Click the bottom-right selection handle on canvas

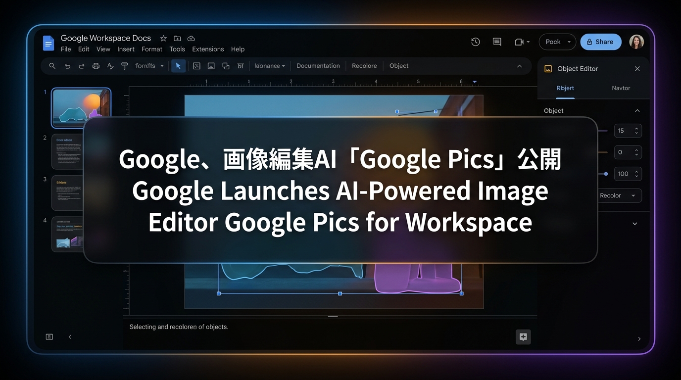[x=462, y=293]
